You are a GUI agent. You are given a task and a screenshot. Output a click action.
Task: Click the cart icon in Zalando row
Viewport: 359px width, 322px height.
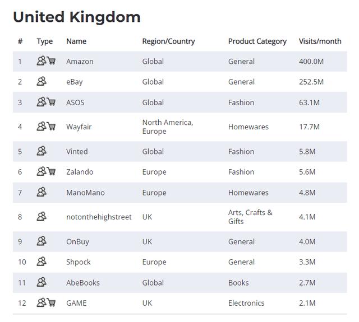[51, 171]
